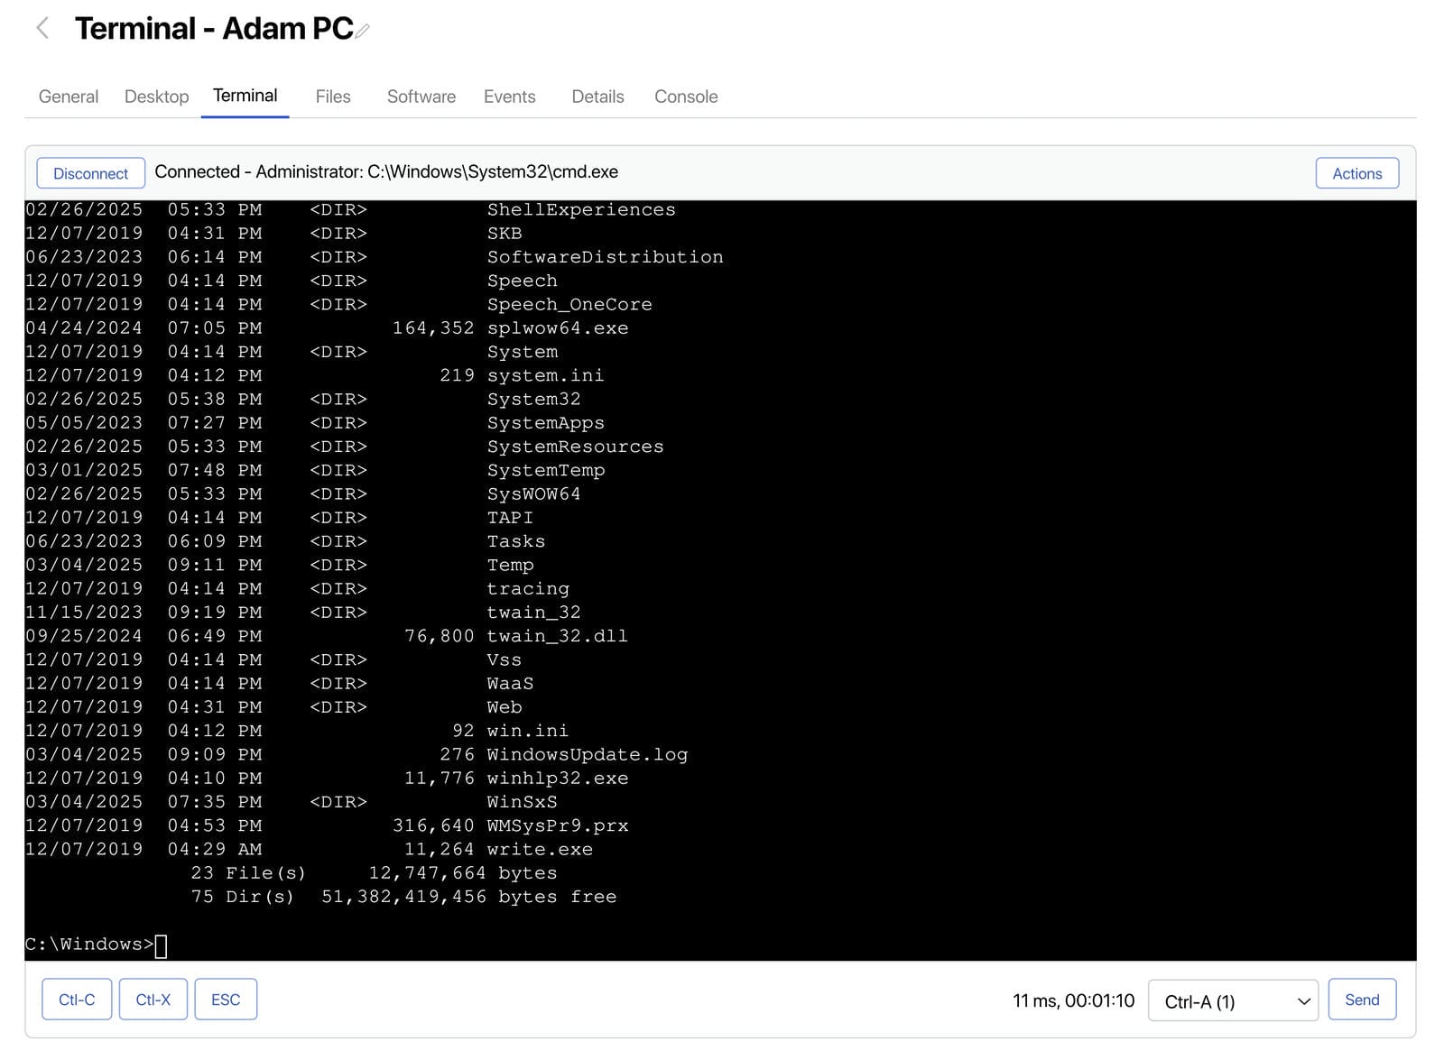
Task: Click the WindowsUpdate.log line in the terminal output
Action: (x=587, y=754)
